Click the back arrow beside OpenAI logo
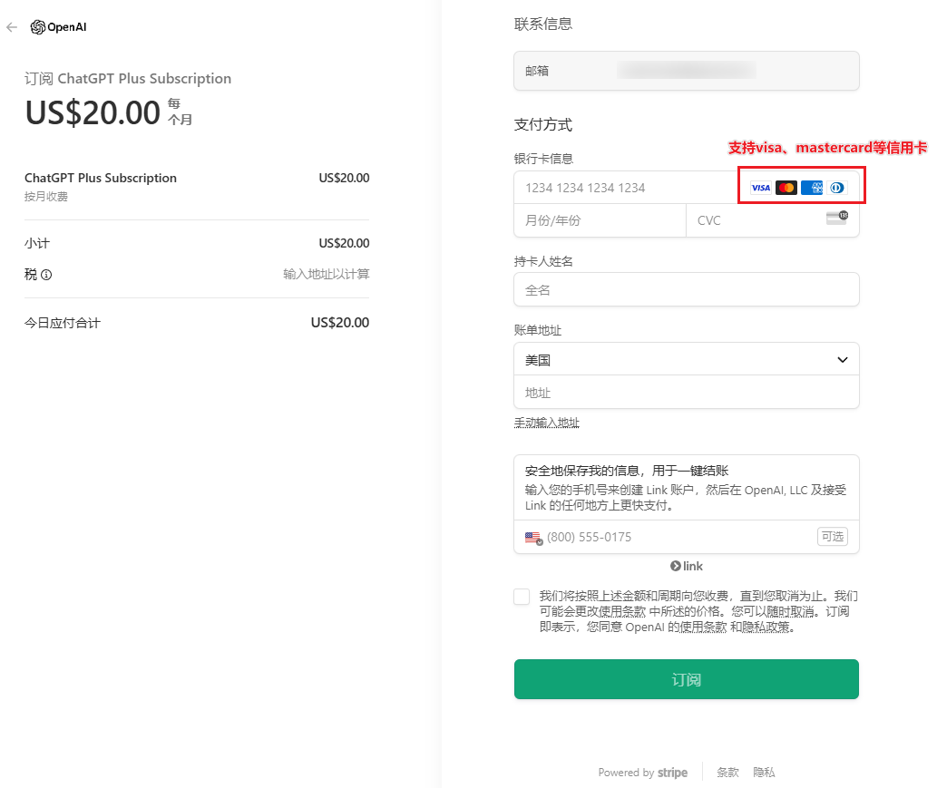The image size is (937, 788). point(12,27)
